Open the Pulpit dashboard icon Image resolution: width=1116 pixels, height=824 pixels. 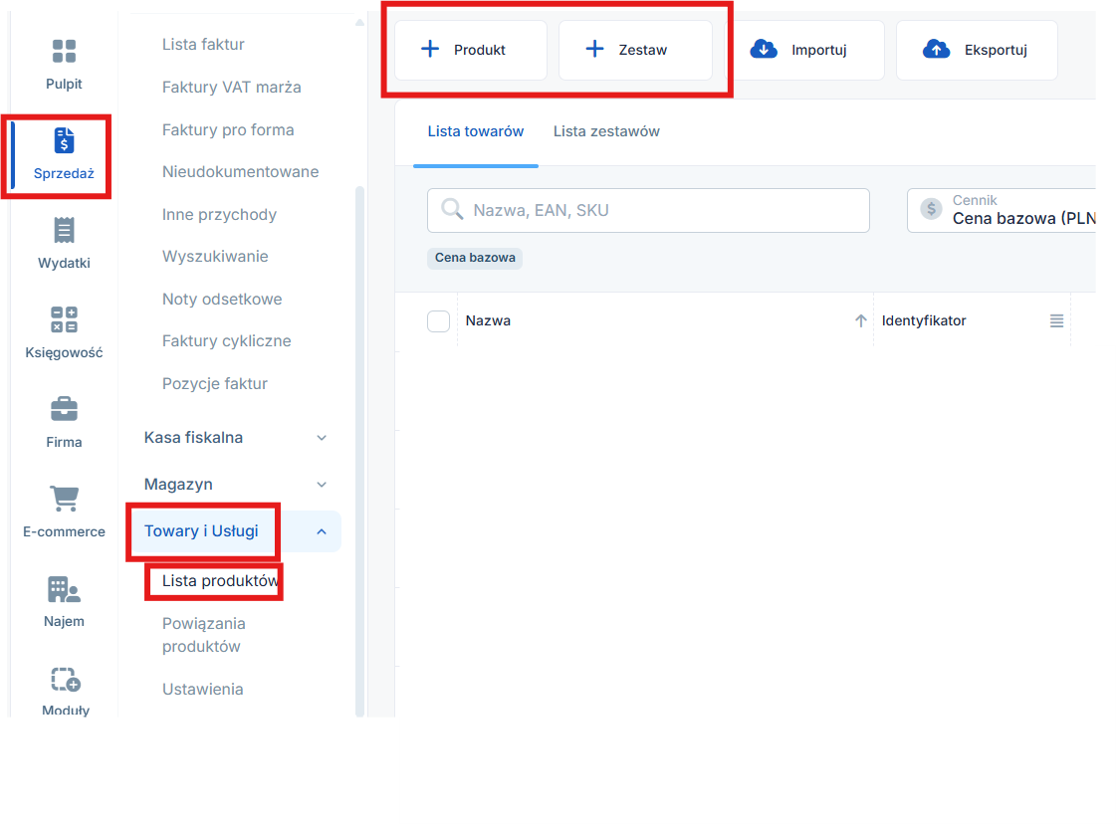(64, 52)
